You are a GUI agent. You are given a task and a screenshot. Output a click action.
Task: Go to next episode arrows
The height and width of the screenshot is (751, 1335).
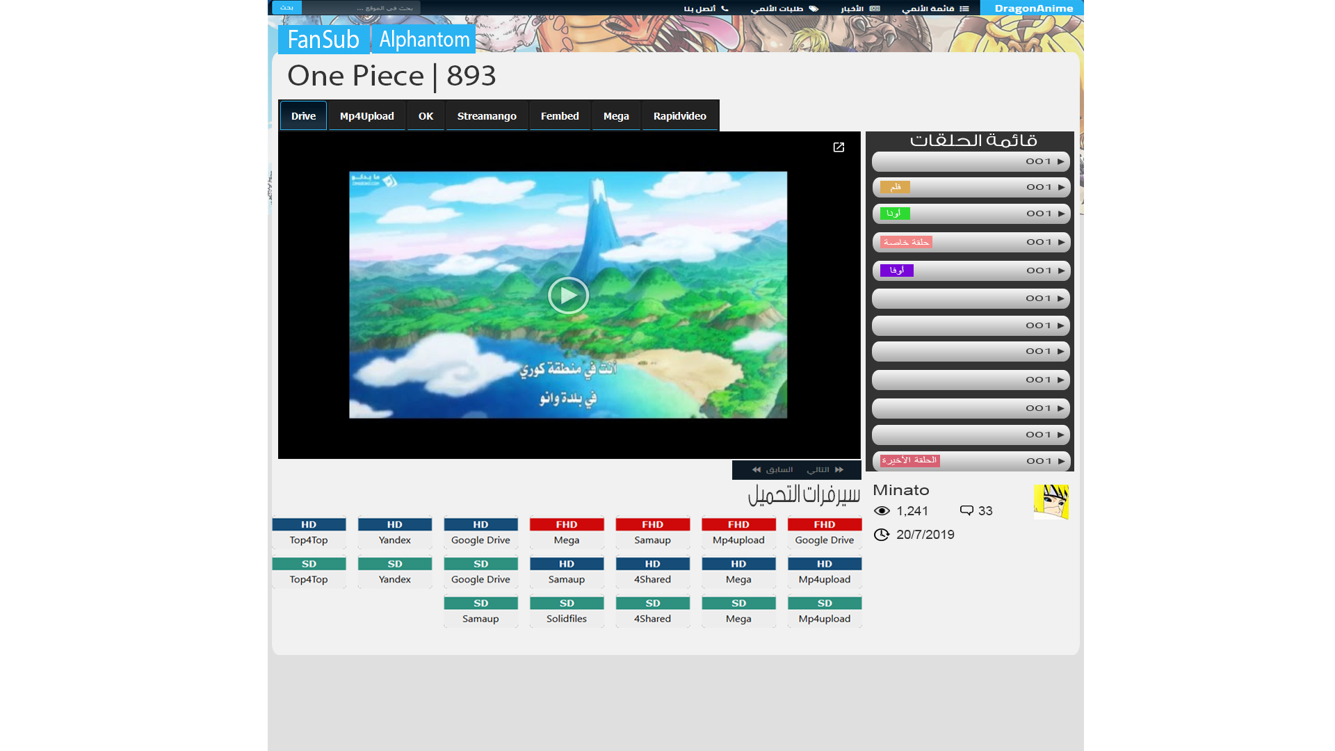(839, 470)
